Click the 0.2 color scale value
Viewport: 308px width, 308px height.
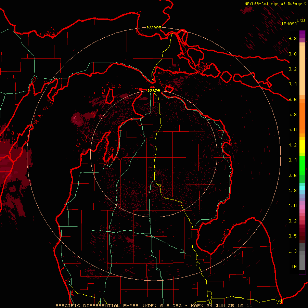(293, 221)
